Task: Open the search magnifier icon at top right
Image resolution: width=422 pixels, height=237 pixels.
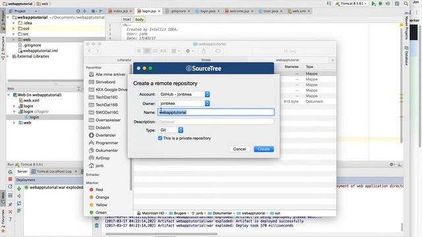Action: point(406,3)
